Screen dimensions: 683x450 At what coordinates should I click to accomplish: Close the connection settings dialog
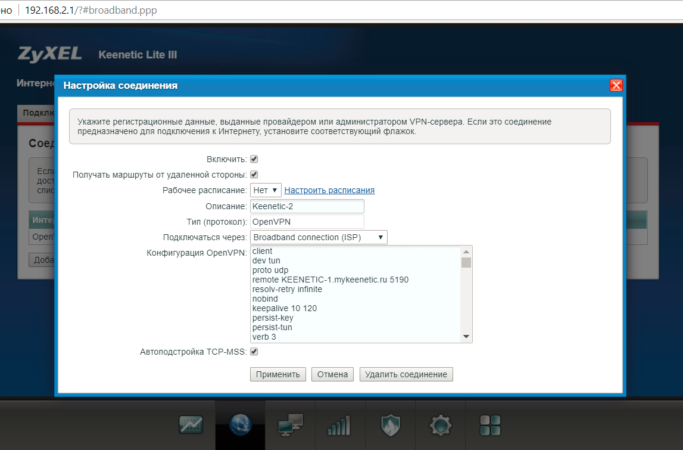click(x=616, y=85)
